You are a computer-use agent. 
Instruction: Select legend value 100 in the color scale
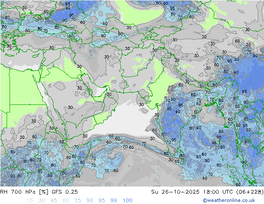click(127, 200)
